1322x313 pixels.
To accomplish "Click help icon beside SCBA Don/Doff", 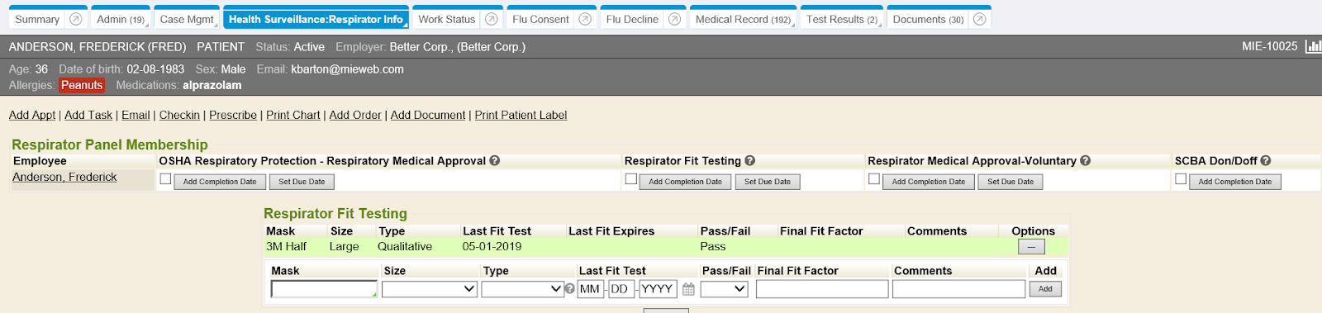I will click(1266, 161).
